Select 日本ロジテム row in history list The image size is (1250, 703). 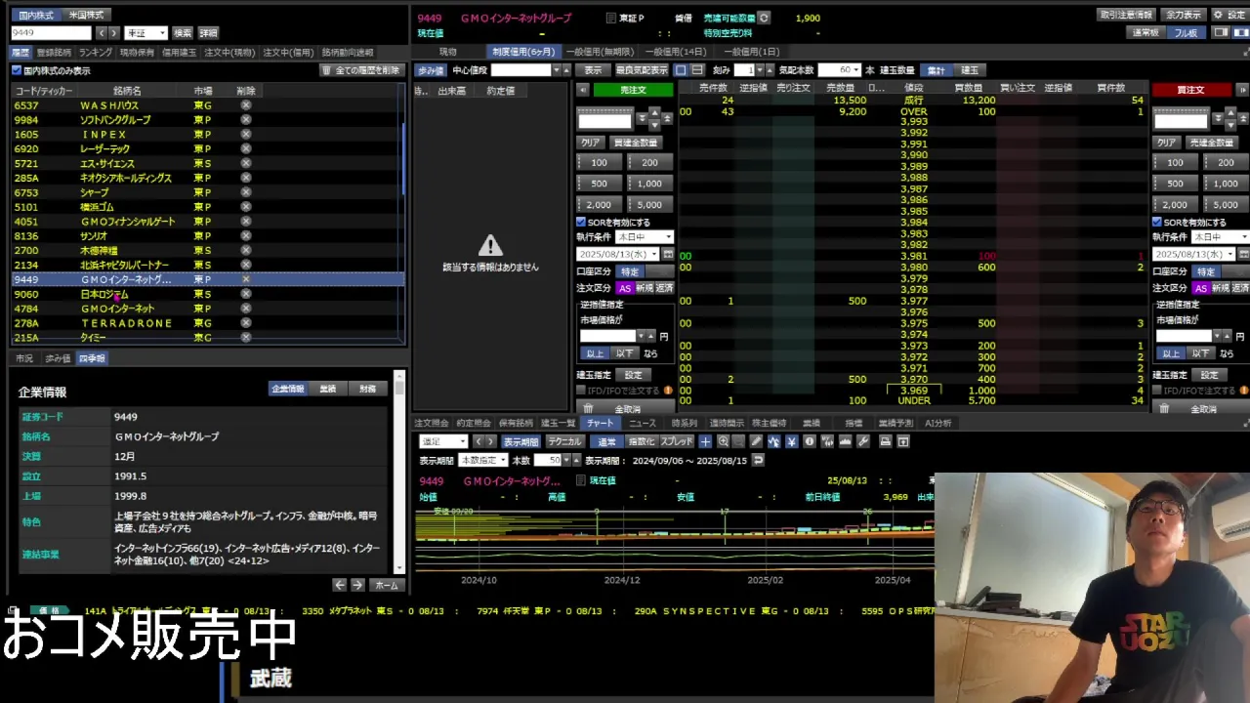(x=207, y=294)
